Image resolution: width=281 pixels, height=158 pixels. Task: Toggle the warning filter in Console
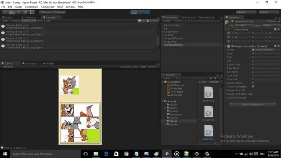(149, 21)
